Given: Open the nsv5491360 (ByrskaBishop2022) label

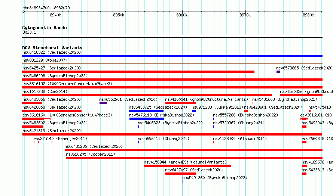Looking at the screenshot, I should pyautogui.click(x=215, y=178).
